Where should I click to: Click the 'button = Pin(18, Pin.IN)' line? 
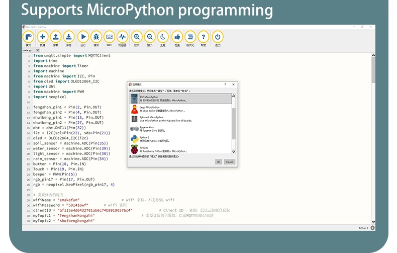[59, 164]
